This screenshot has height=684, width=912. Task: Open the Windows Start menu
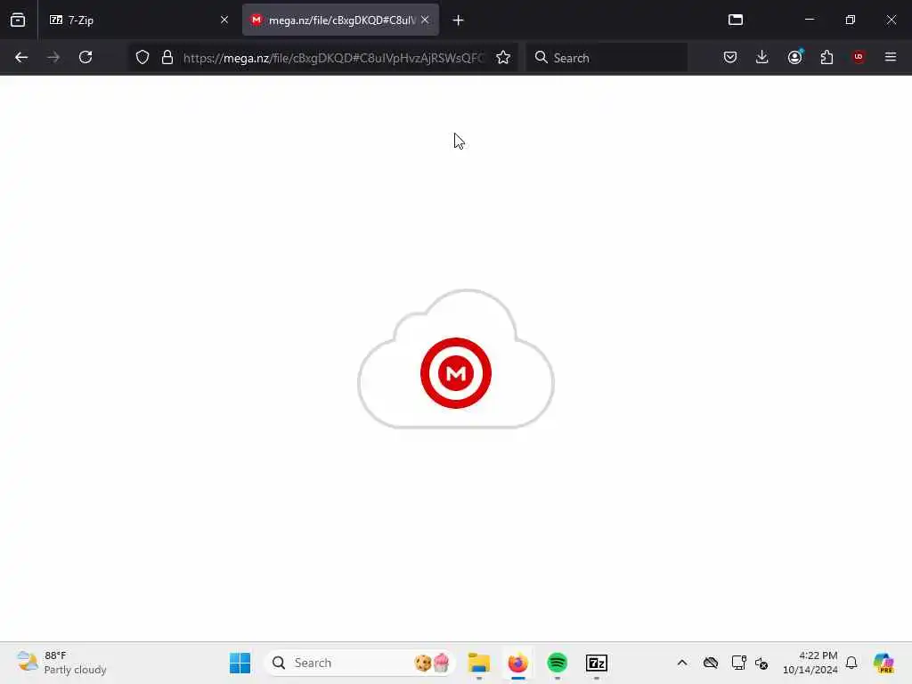click(x=240, y=663)
